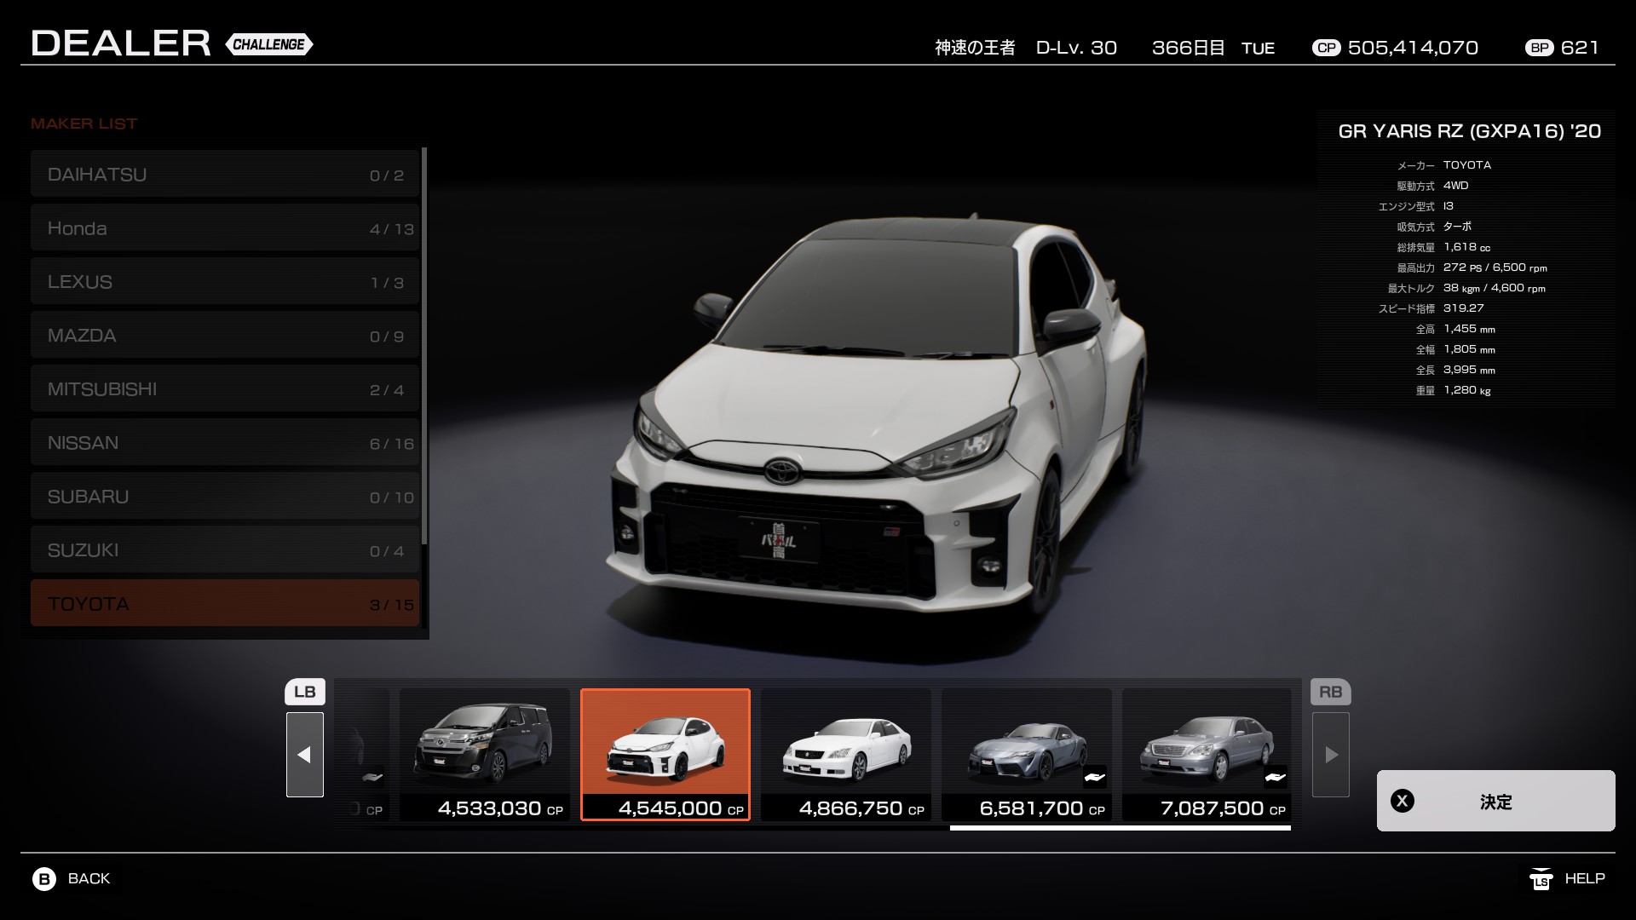The image size is (1636, 920).
Task: Click the CHALLENGE badge next to DEALER
Action: 269,44
